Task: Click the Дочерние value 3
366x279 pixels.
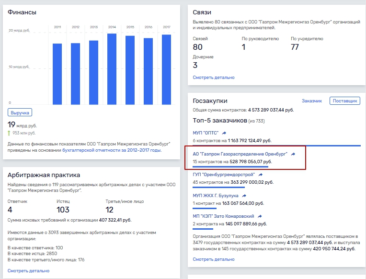Action: (x=195, y=65)
